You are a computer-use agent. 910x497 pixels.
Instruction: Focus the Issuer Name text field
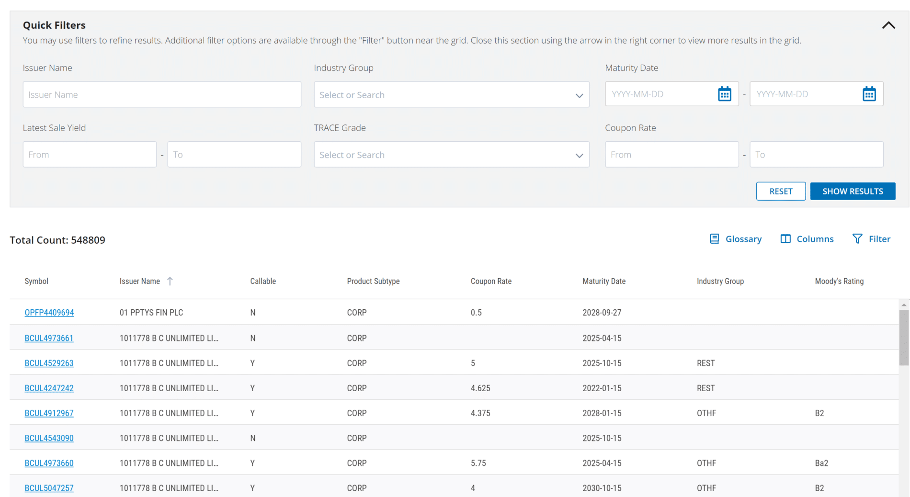pos(162,95)
